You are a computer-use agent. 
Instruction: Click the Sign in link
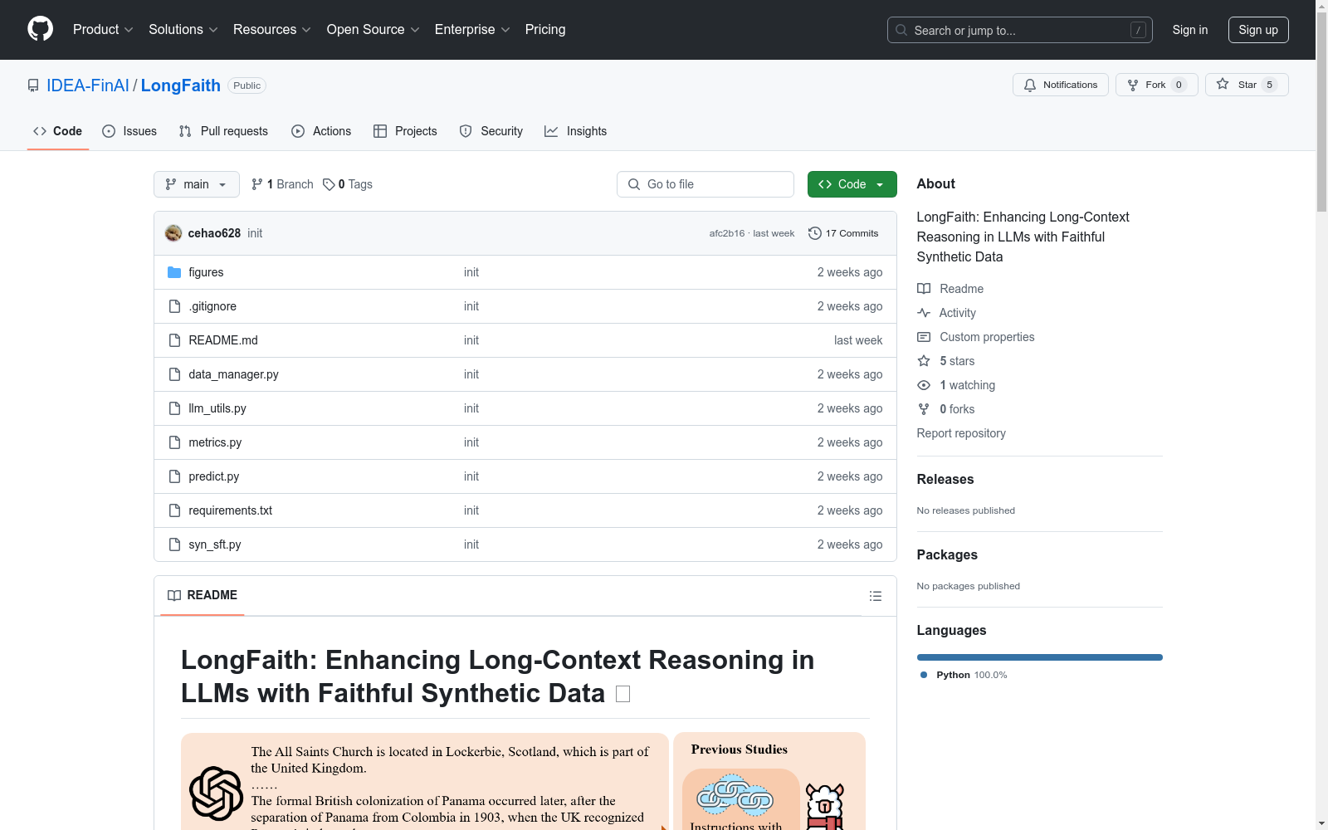pos(1190,30)
